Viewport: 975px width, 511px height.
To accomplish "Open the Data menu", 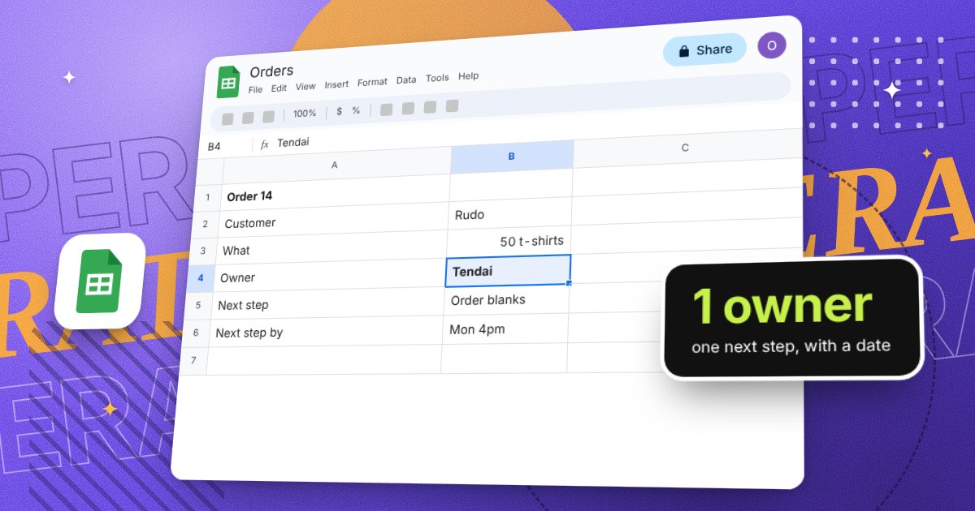I will [x=406, y=79].
